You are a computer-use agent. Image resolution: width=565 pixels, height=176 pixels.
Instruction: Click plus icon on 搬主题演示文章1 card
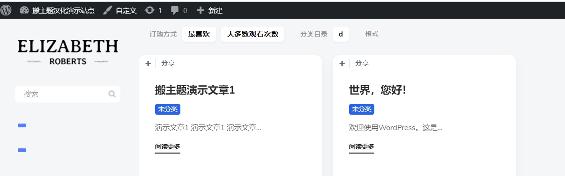(148, 64)
